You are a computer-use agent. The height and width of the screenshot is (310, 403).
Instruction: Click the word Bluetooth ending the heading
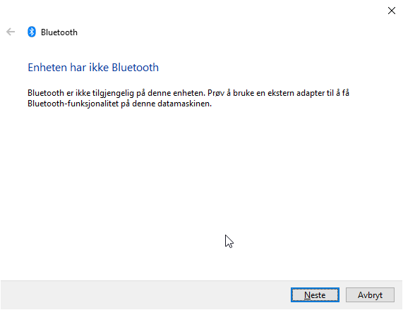pyautogui.click(x=136, y=68)
